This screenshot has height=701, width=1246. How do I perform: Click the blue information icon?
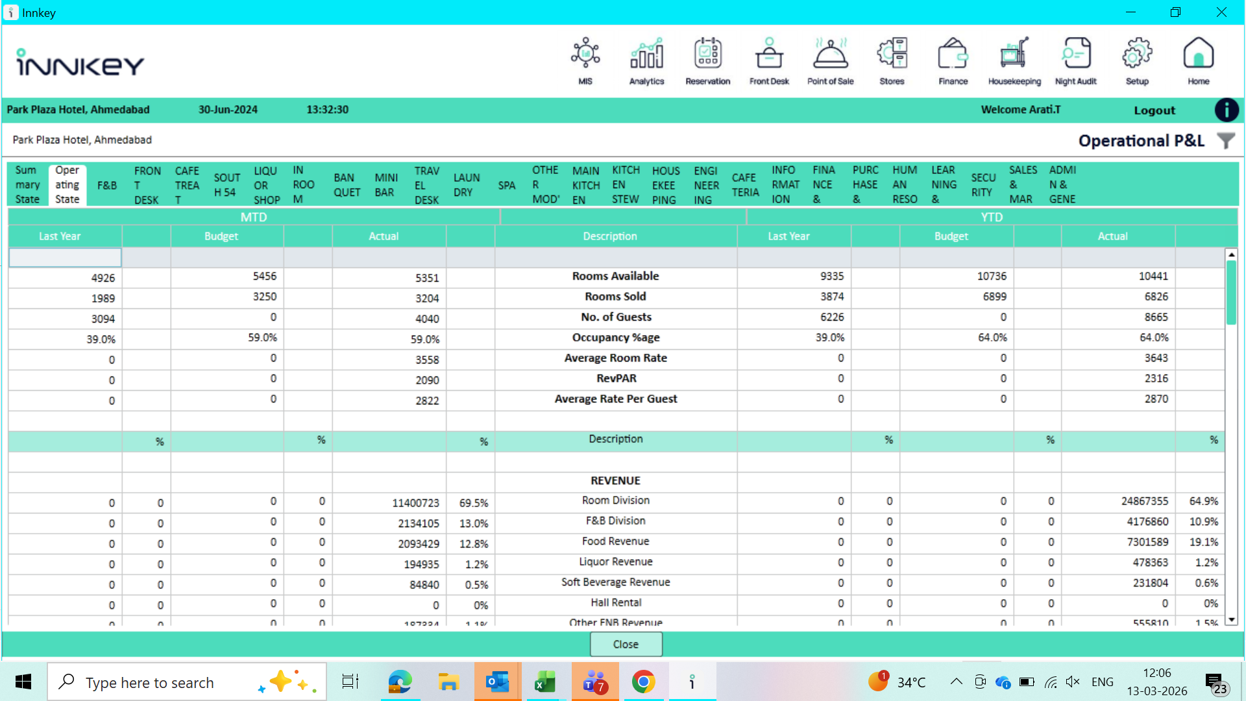1226,110
